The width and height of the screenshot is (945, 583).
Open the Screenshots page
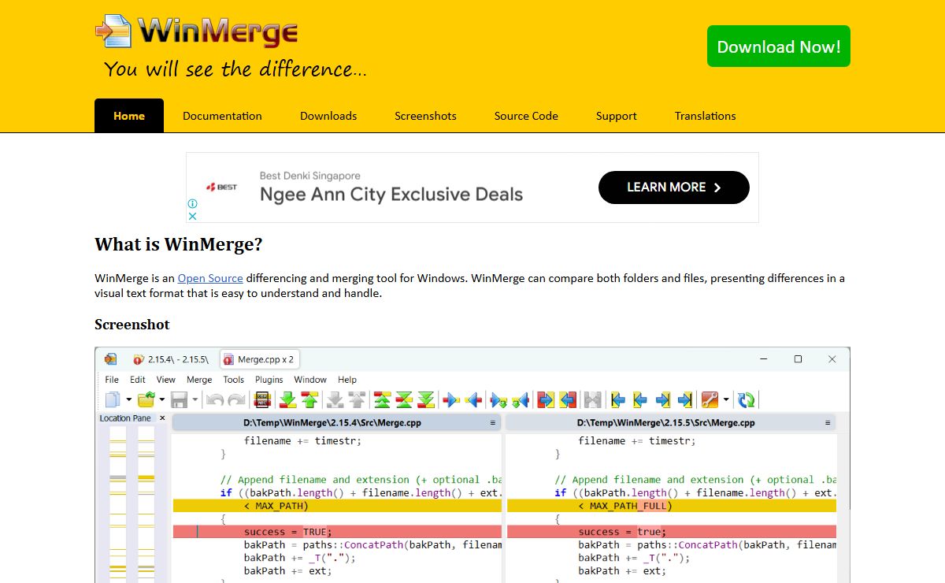point(425,116)
